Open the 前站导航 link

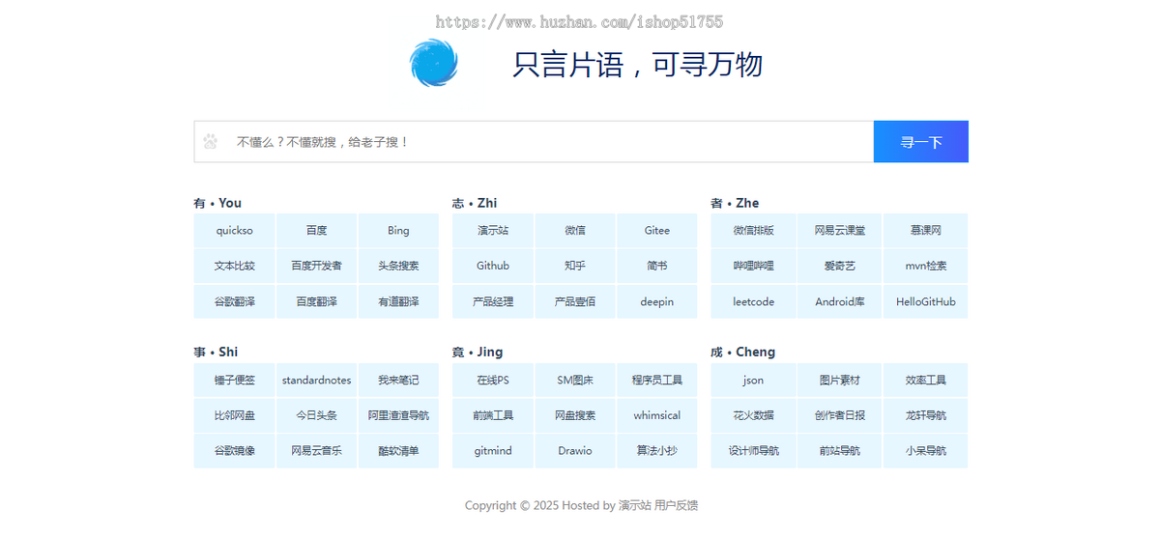click(840, 451)
